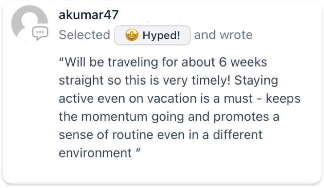Click the gray user avatar picture
Screen dimensions: 324x188
click(28, 25)
